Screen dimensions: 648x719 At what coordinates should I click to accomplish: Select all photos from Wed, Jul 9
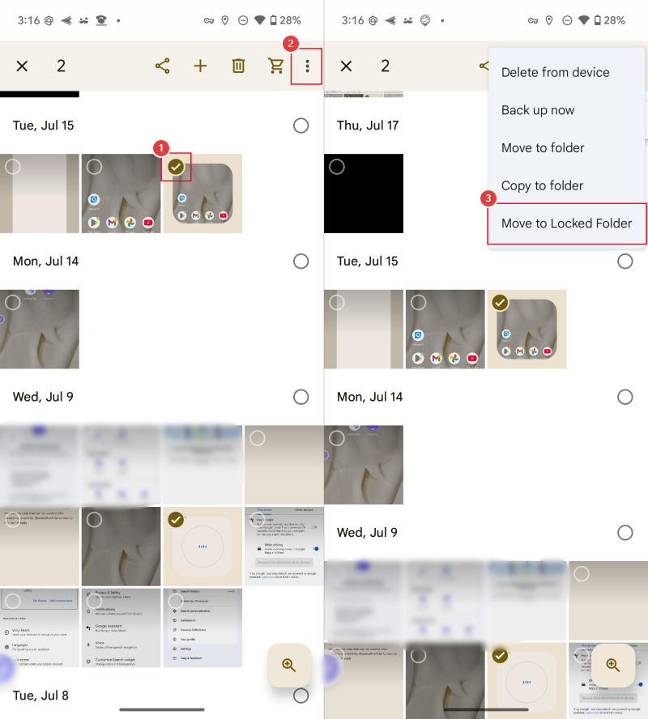(x=301, y=397)
